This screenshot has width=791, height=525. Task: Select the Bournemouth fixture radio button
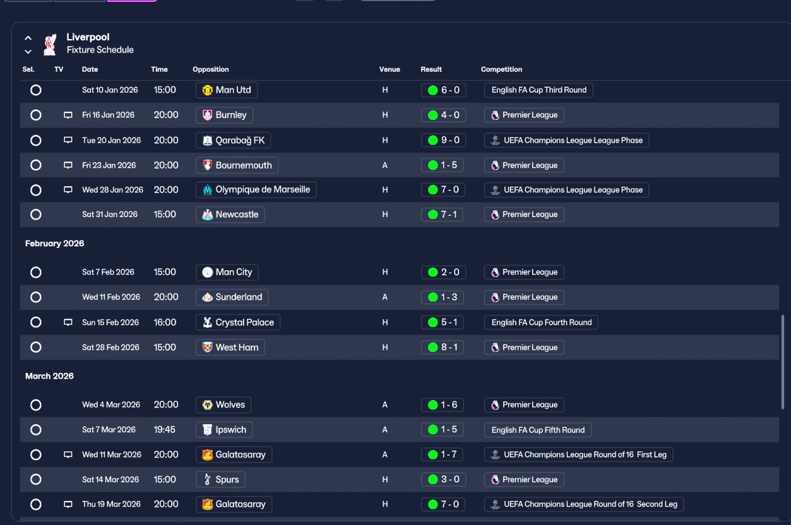coord(36,165)
